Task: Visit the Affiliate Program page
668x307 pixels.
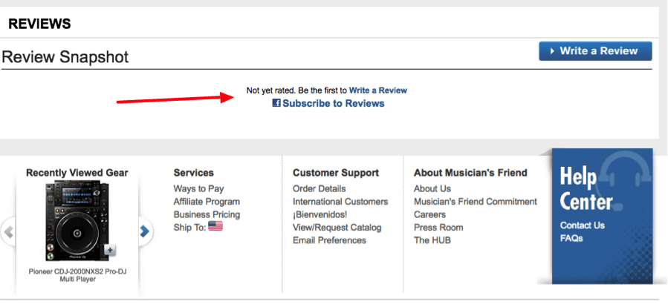Action: (x=207, y=202)
